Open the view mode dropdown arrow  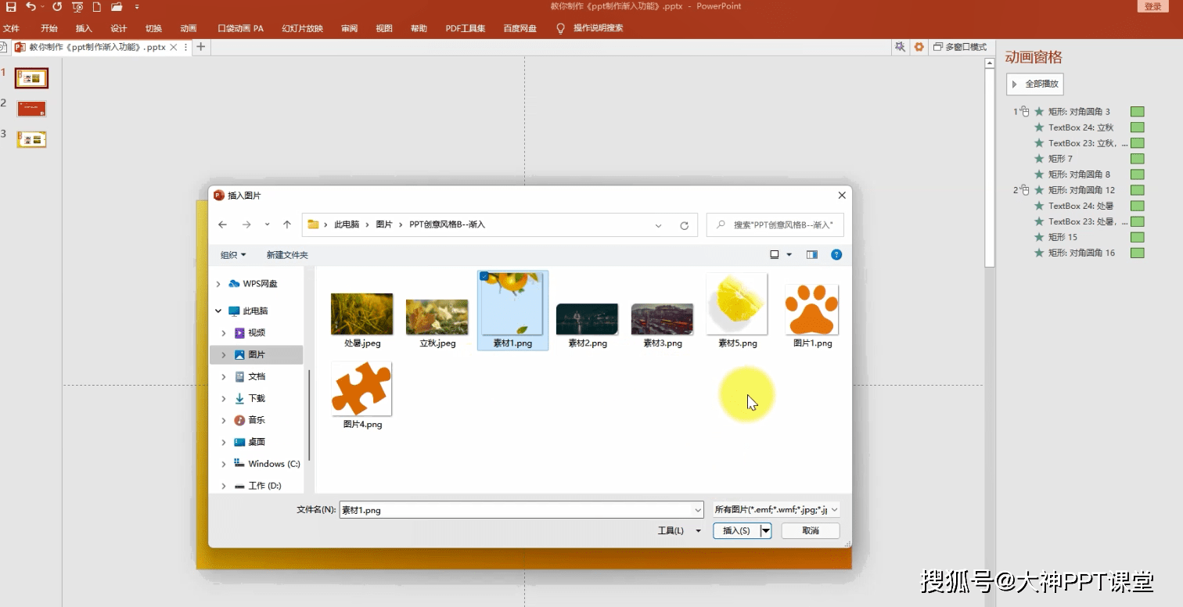[x=789, y=255]
